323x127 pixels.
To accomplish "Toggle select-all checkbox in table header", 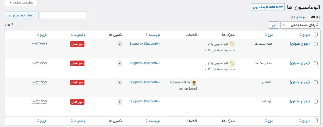I will coord(316,35).
